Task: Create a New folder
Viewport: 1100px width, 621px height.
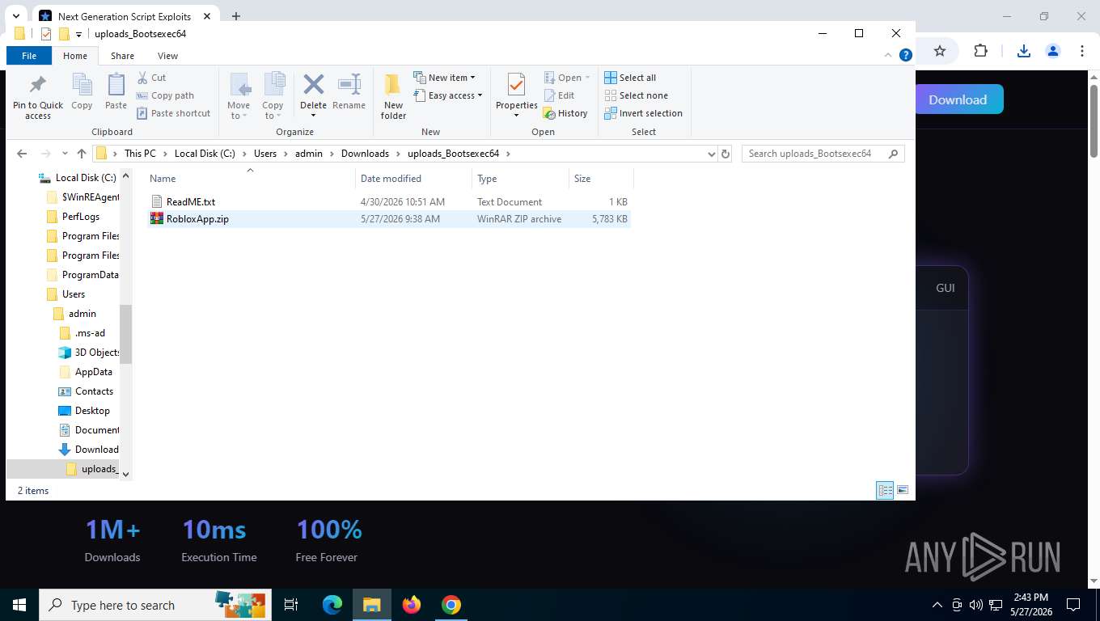Action: [x=393, y=97]
